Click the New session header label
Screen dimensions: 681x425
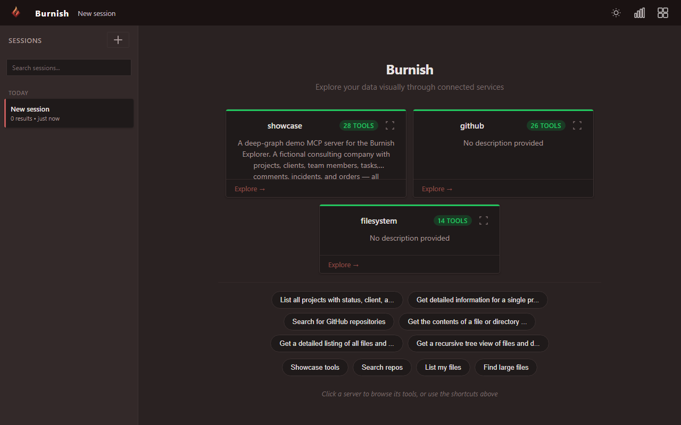96,13
